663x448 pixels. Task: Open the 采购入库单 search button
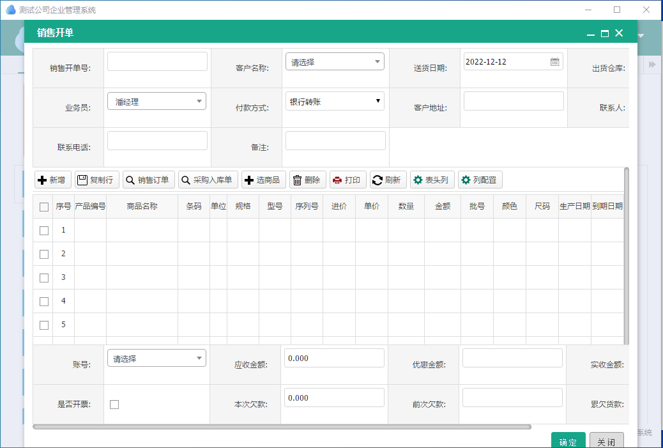tap(208, 180)
